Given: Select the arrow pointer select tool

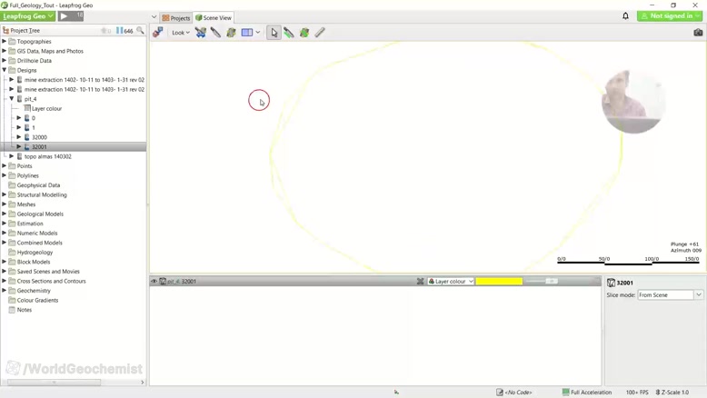Looking at the screenshot, I should click(274, 33).
